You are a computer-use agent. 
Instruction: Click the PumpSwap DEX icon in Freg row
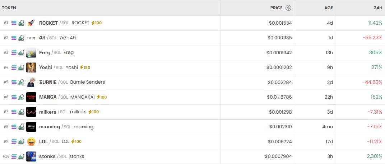click(x=21, y=53)
